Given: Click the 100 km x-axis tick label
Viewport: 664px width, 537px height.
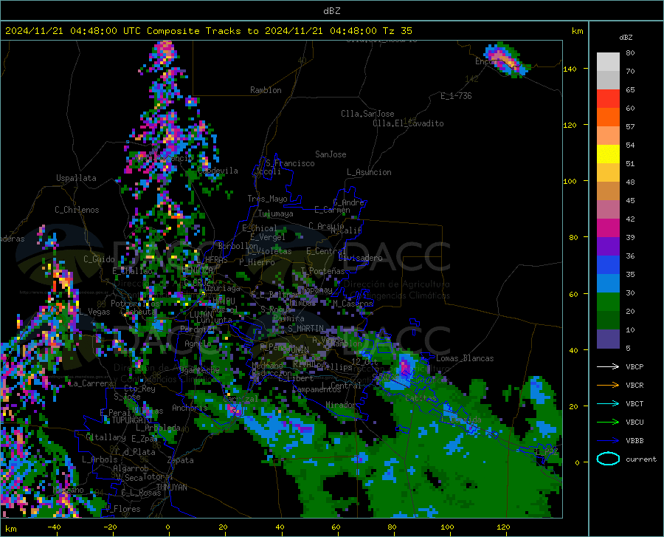Looking at the screenshot, I should pos(447,527).
